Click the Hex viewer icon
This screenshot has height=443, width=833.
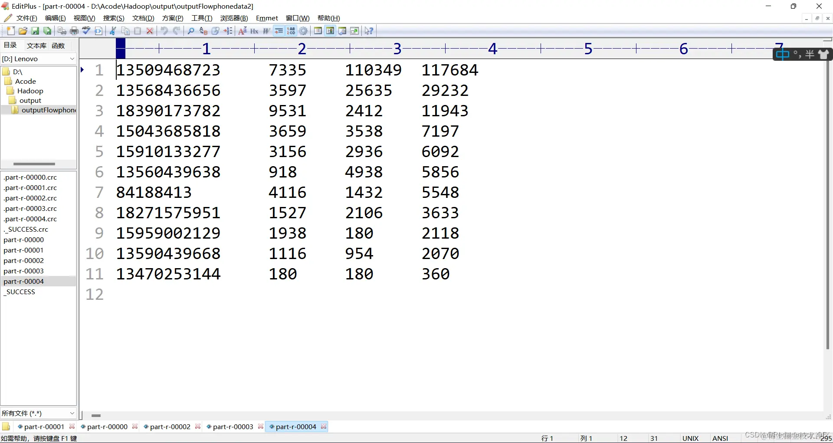click(255, 31)
